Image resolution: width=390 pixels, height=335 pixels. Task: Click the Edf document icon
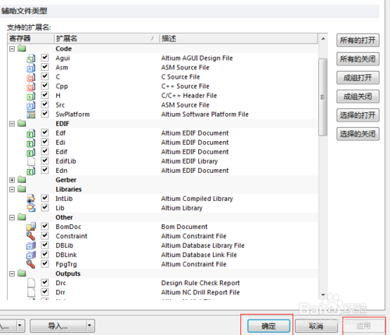(31, 133)
